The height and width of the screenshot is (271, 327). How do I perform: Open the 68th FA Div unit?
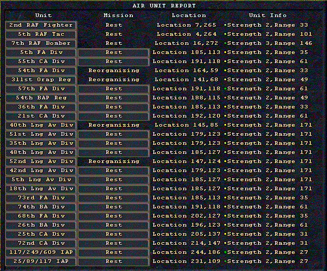(x=41, y=216)
